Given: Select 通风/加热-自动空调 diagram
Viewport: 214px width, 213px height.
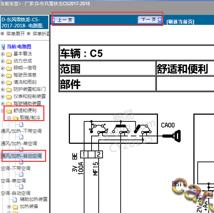Looking at the screenshot, I should tap(21, 156).
